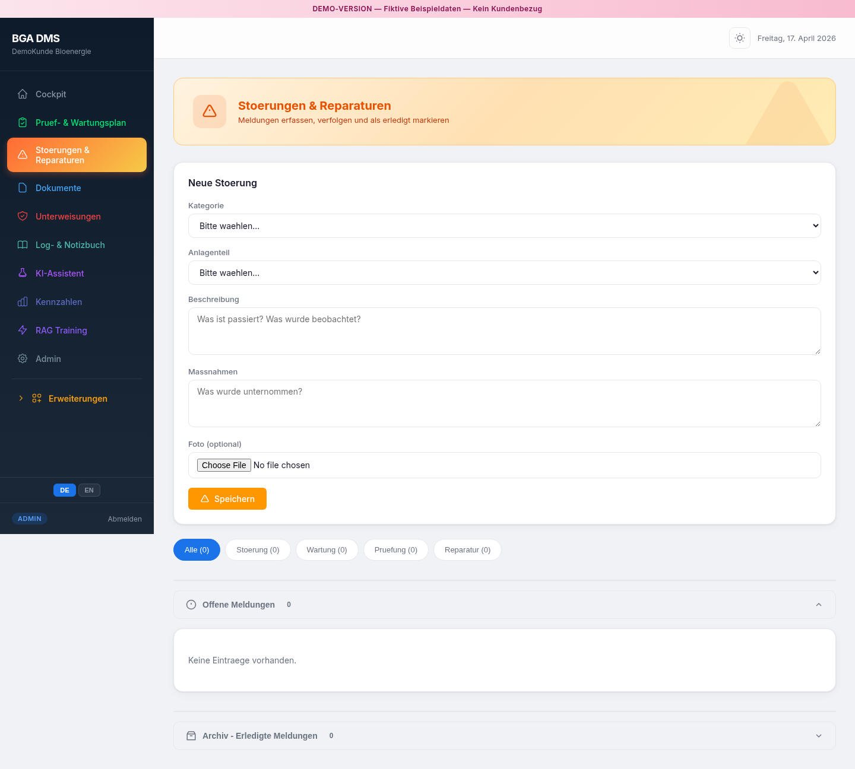Select the Reparatur (0) filter tab

pyautogui.click(x=467, y=550)
